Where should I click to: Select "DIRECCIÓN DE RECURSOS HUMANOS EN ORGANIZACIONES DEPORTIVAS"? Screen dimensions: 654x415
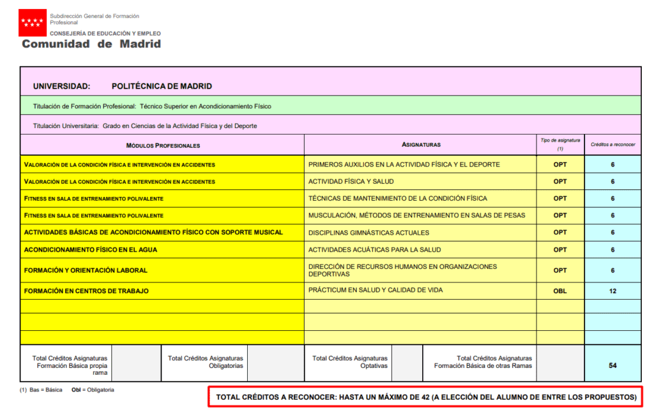point(403,270)
